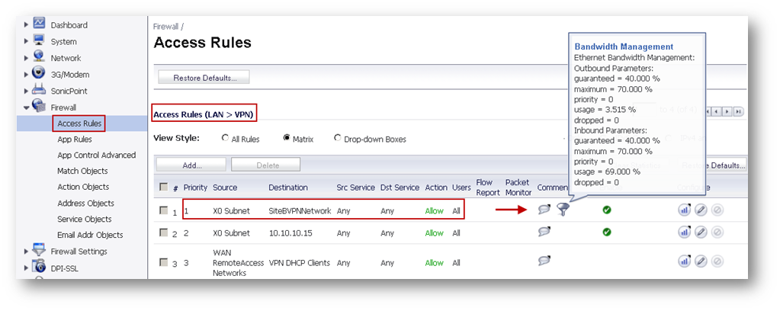Viewport: 780px width, 311px height.
Task: Sort by Priority column header
Action: (x=195, y=188)
